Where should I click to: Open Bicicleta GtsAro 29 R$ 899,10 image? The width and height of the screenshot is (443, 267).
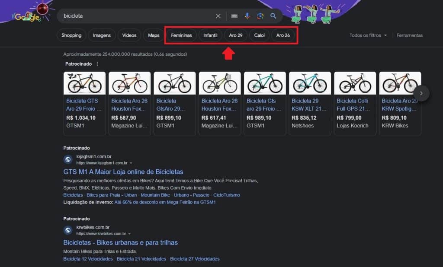tap(175, 83)
